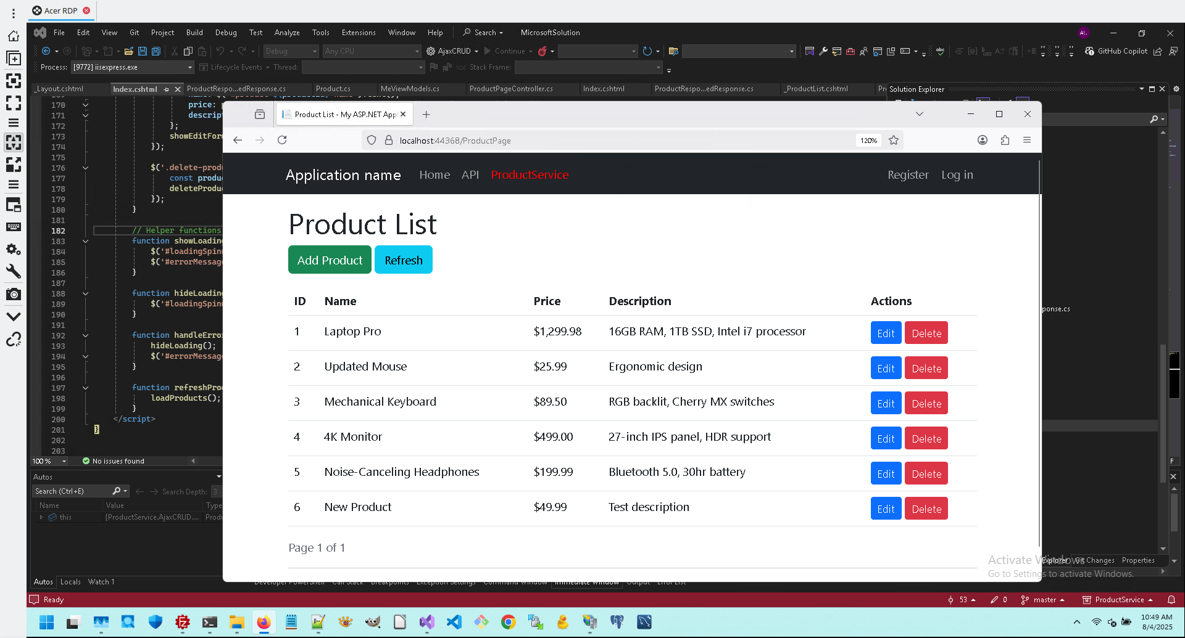
Task: Open the Any CPU platform dropdown
Action: [372, 51]
